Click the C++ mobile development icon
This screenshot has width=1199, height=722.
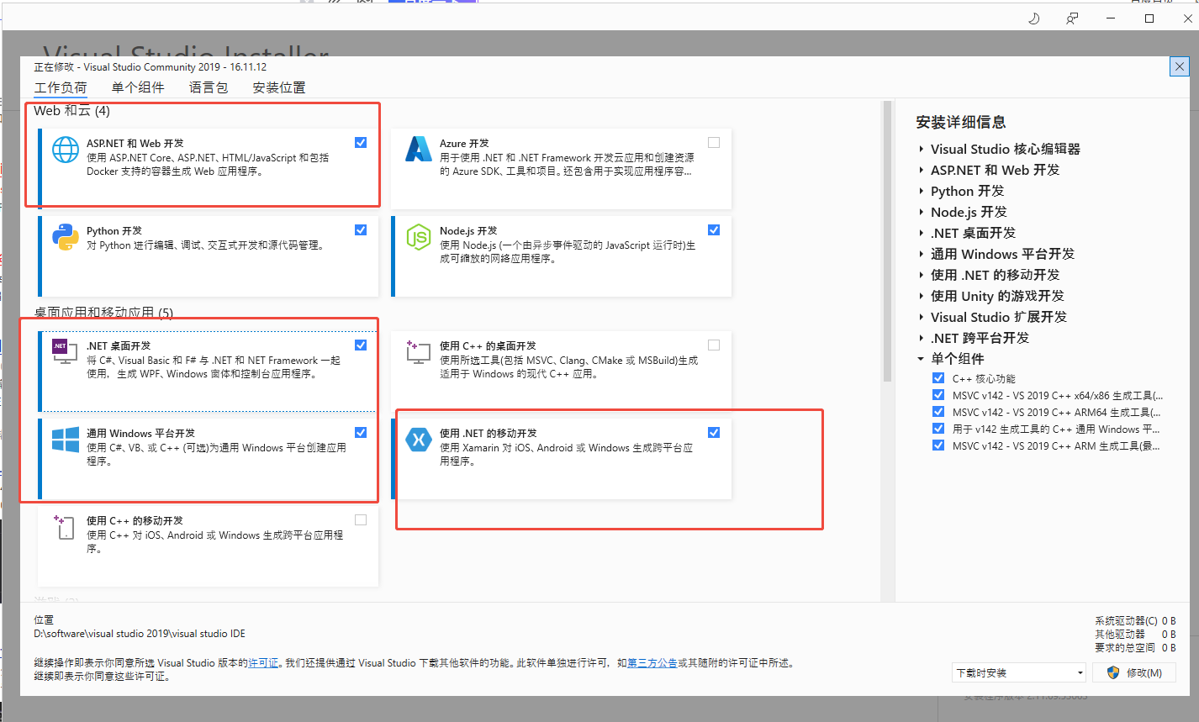[65, 527]
